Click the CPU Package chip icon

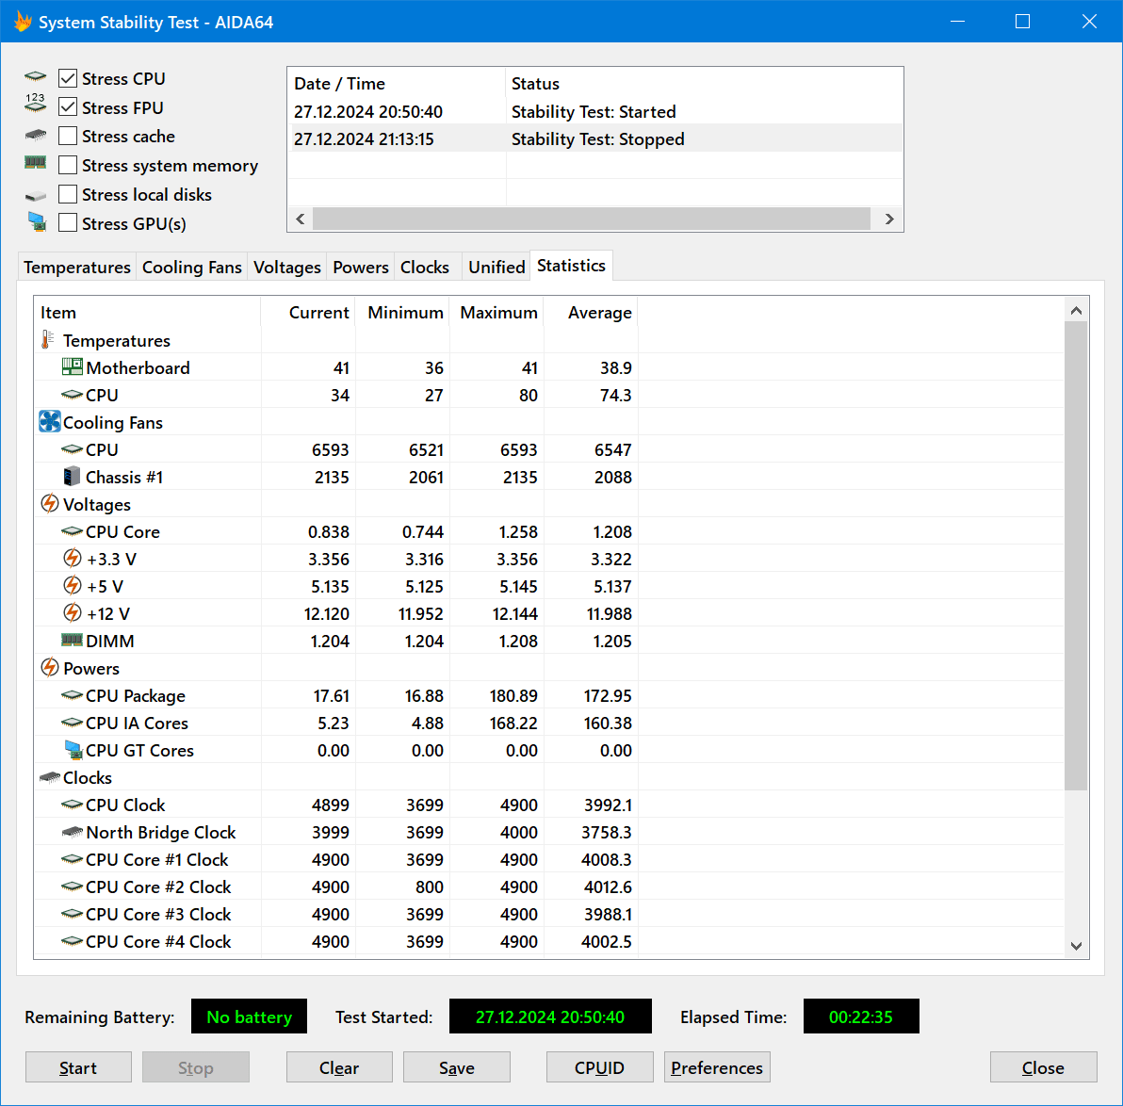pyautogui.click(x=72, y=695)
